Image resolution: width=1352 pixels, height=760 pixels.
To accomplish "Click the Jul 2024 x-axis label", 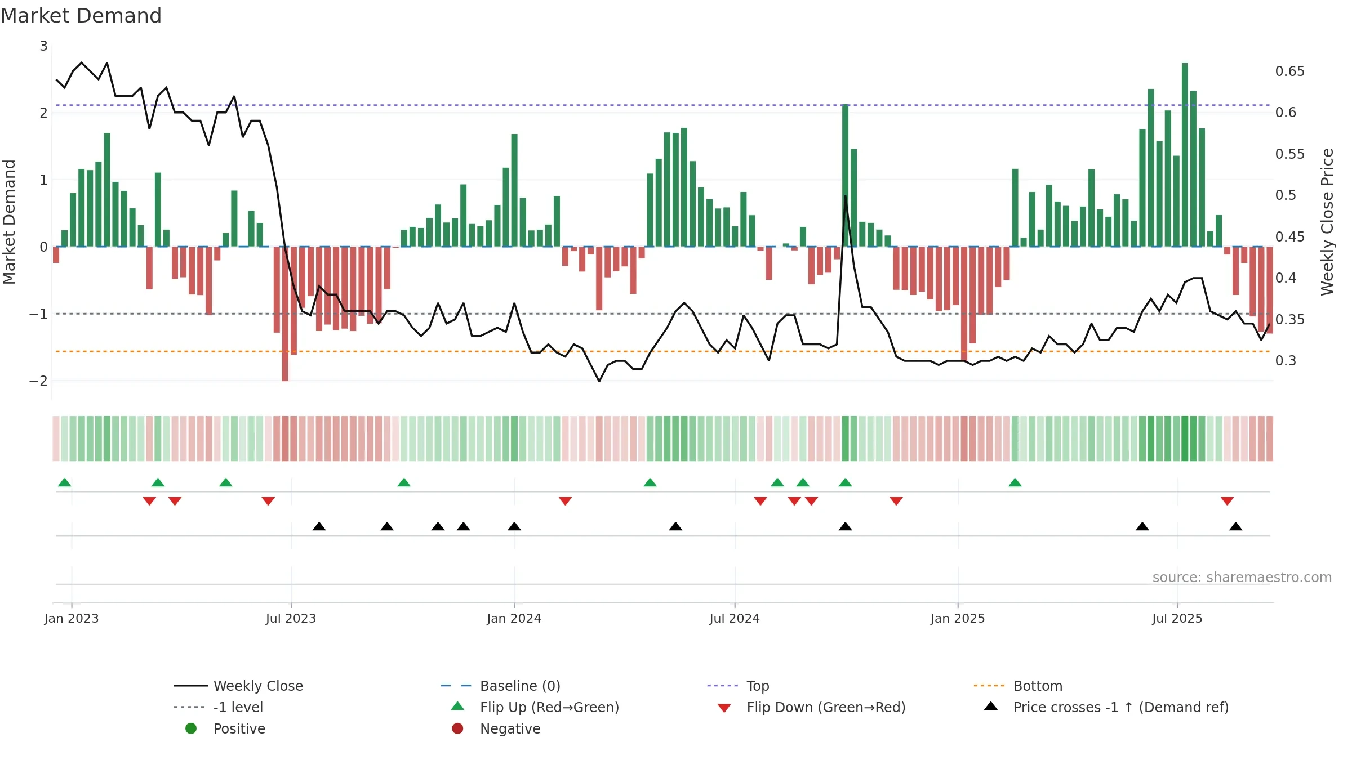I will [x=735, y=619].
